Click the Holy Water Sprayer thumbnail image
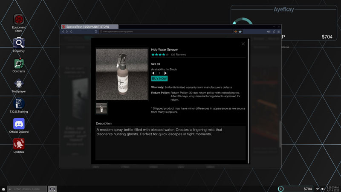 [101, 108]
